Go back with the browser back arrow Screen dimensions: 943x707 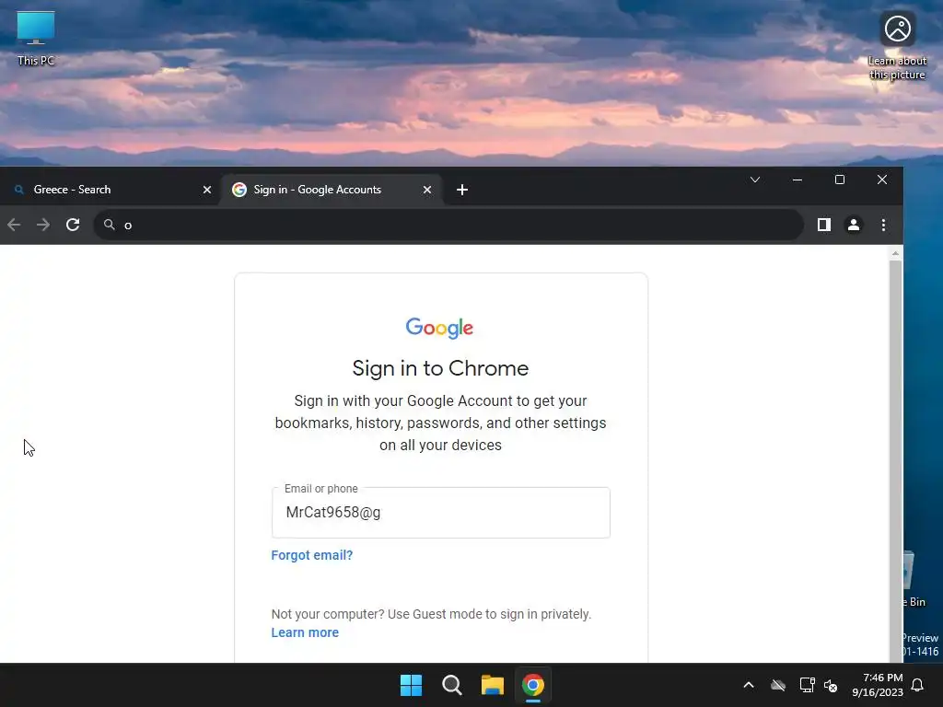(x=14, y=225)
